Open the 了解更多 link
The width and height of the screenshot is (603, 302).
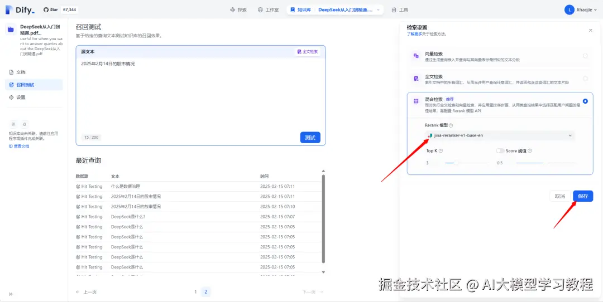414,34
